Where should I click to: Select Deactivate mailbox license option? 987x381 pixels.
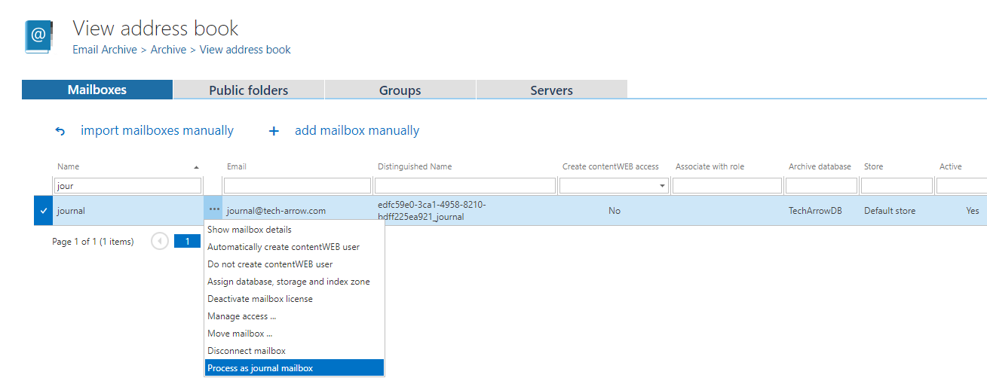coord(260,299)
